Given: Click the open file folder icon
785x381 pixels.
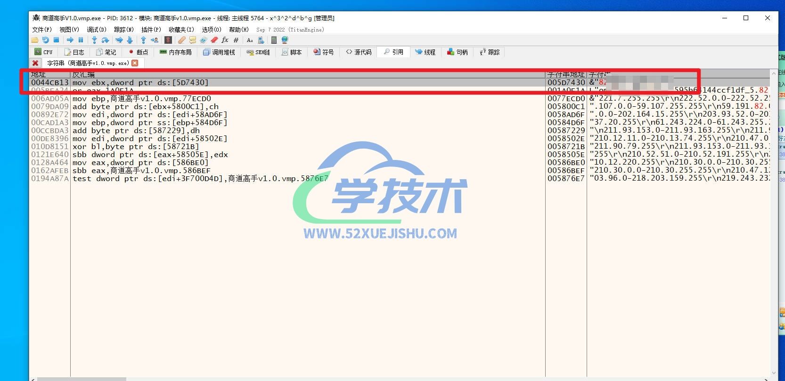Looking at the screenshot, I should point(35,40).
